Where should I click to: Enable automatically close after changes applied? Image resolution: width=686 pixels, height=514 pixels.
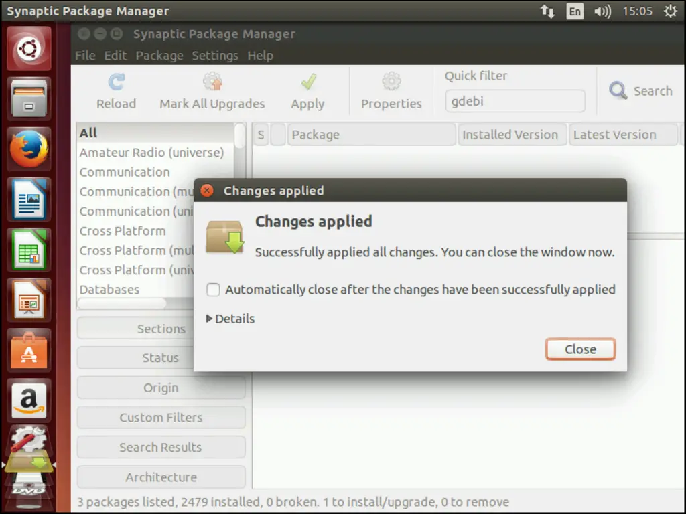tap(213, 289)
